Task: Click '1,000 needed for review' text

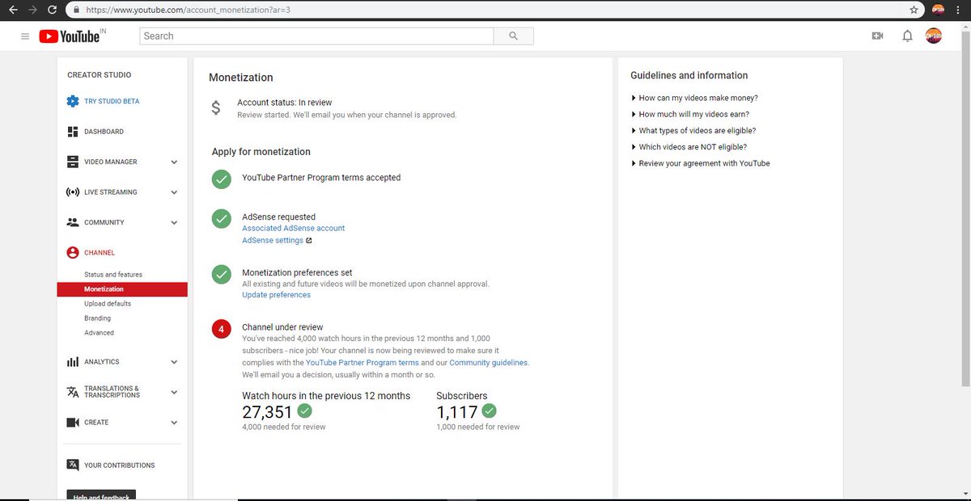Action: [478, 427]
